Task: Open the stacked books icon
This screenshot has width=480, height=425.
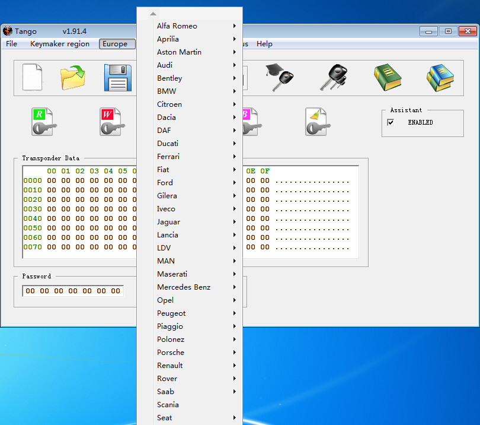Action: [x=440, y=77]
